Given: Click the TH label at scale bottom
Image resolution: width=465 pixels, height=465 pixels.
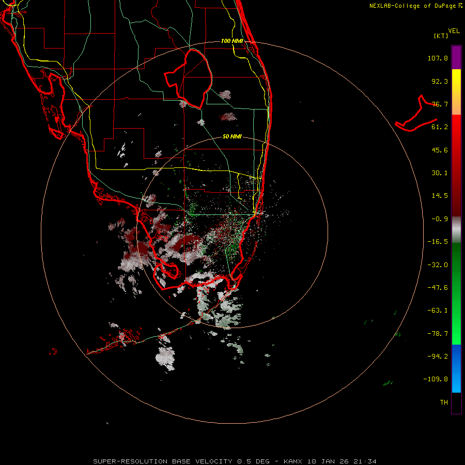Looking at the screenshot, I should 444,402.
